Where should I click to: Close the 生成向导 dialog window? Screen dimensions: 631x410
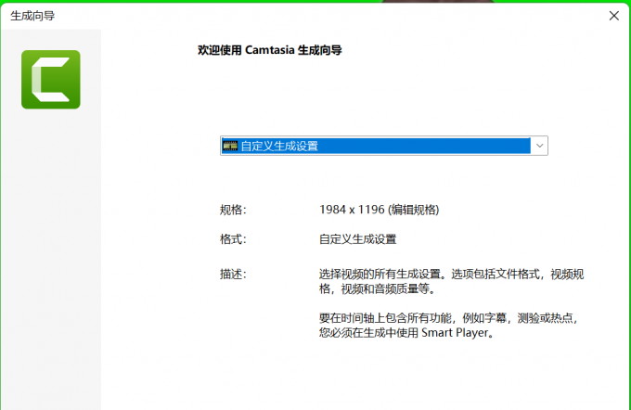click(613, 16)
